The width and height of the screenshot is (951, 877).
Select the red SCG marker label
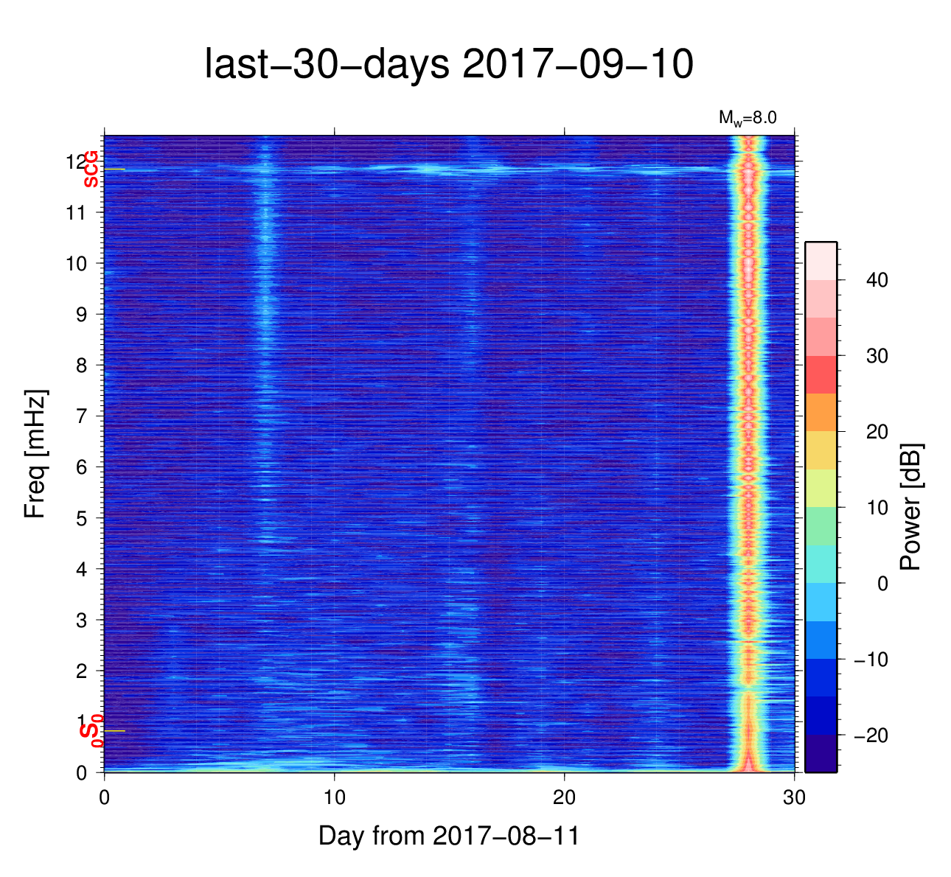click(x=91, y=169)
